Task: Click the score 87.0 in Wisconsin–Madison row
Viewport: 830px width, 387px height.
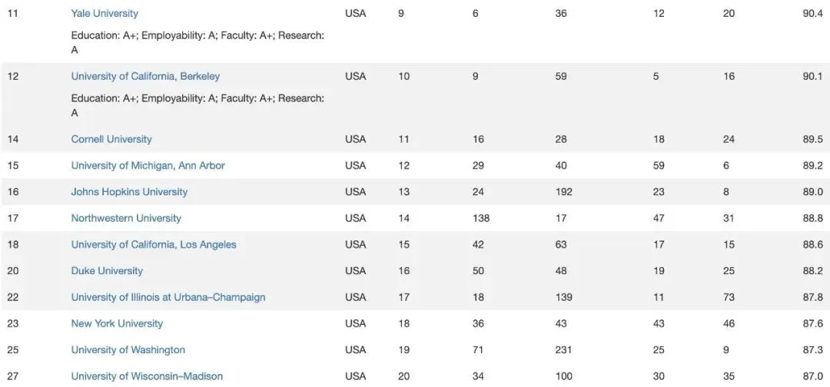Action: coord(812,376)
